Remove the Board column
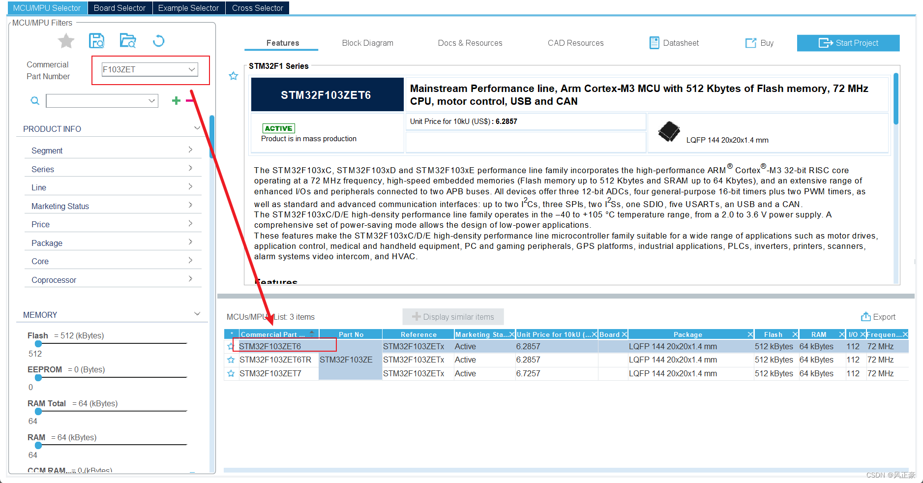Viewport: 923px width, 483px height. pyautogui.click(x=625, y=334)
